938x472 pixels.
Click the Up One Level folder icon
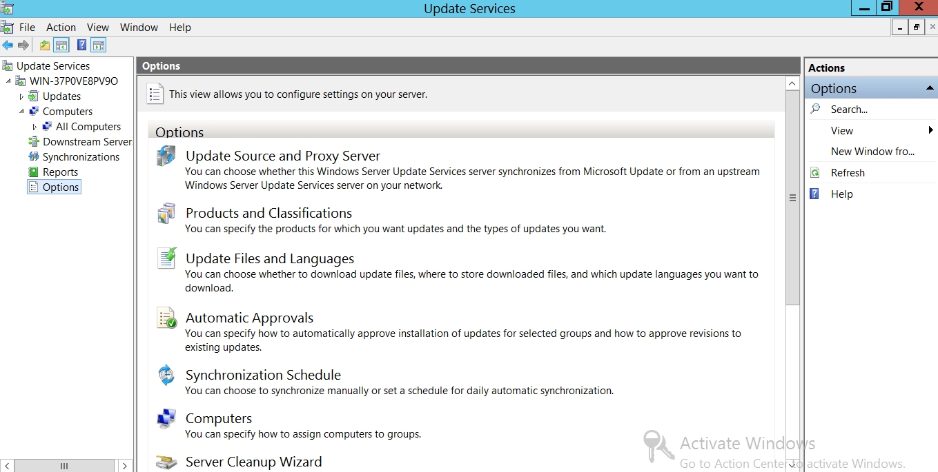(45, 45)
